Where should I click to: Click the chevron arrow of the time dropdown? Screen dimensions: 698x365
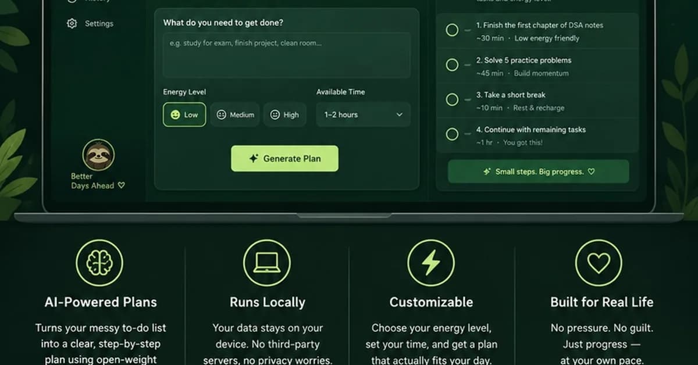pyautogui.click(x=399, y=114)
